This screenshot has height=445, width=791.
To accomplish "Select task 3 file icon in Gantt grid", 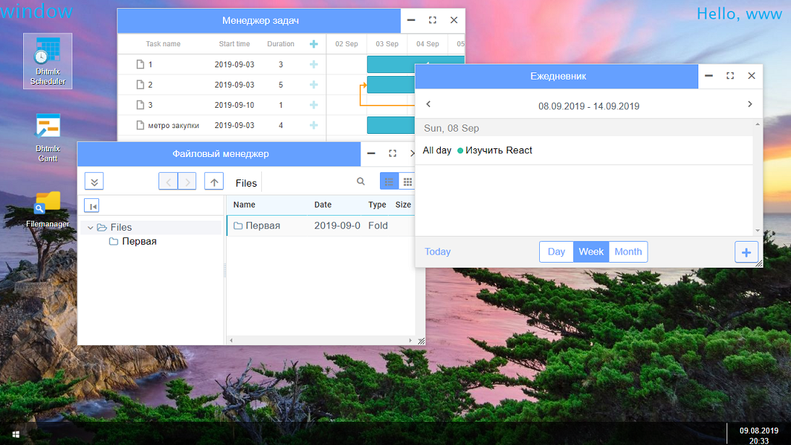I will (x=140, y=104).
